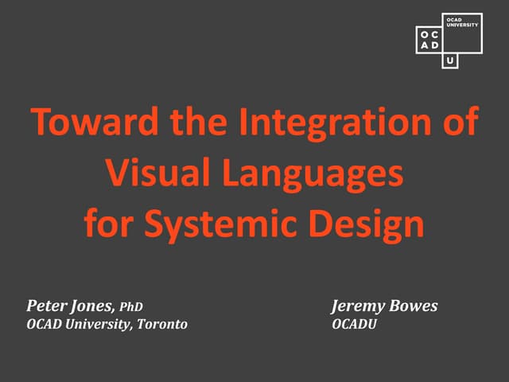Select the 'Visual Languages' title line
This screenshot has height=382, width=509.
click(x=254, y=174)
